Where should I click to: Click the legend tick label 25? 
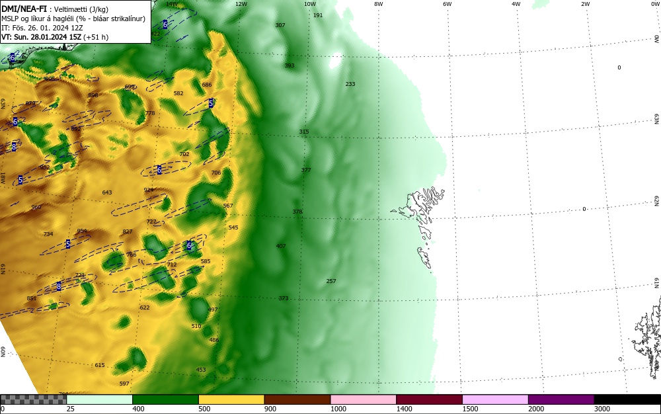pos(71,409)
